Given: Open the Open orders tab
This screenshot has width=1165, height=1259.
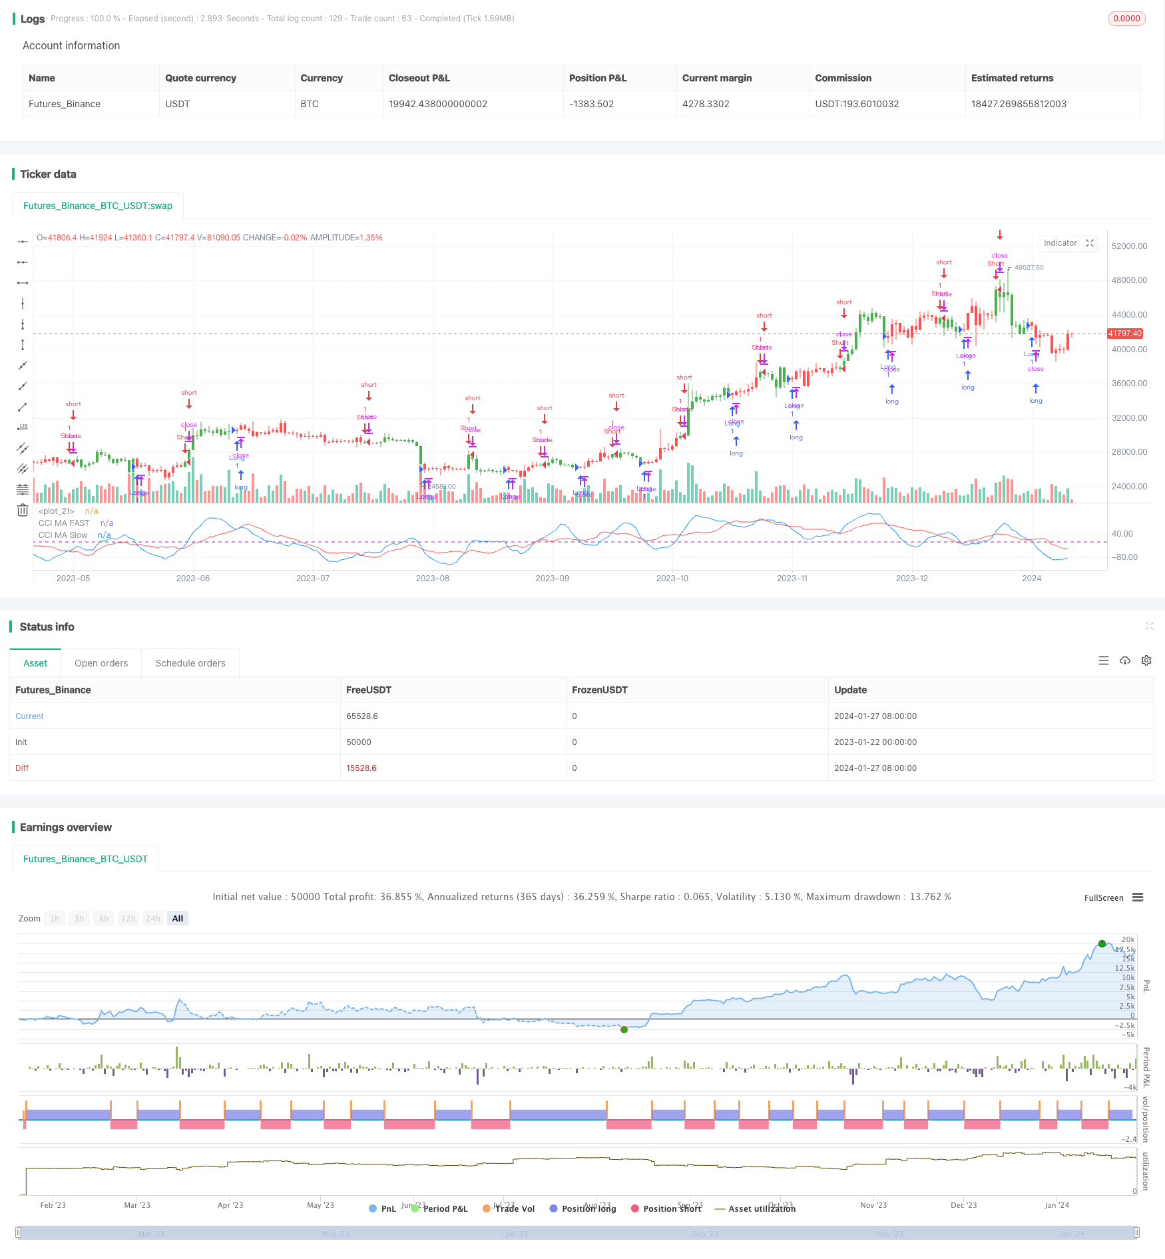Looking at the screenshot, I should point(101,663).
